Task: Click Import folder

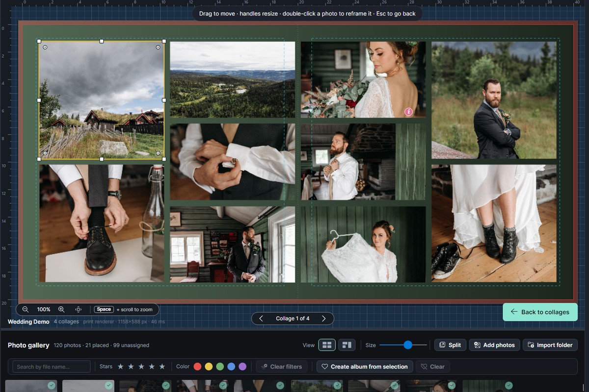Action: (x=550, y=345)
